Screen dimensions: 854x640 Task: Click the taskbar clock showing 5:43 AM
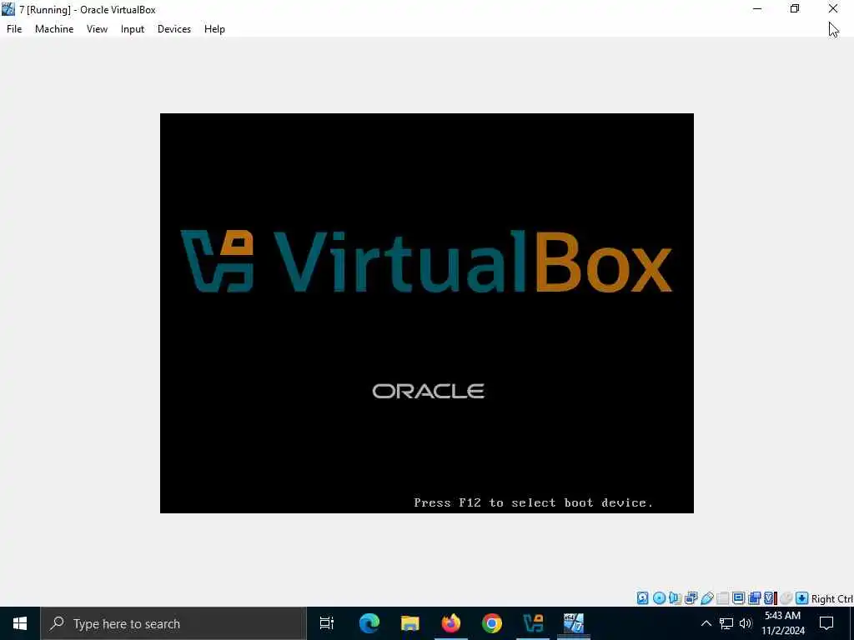pos(783,623)
